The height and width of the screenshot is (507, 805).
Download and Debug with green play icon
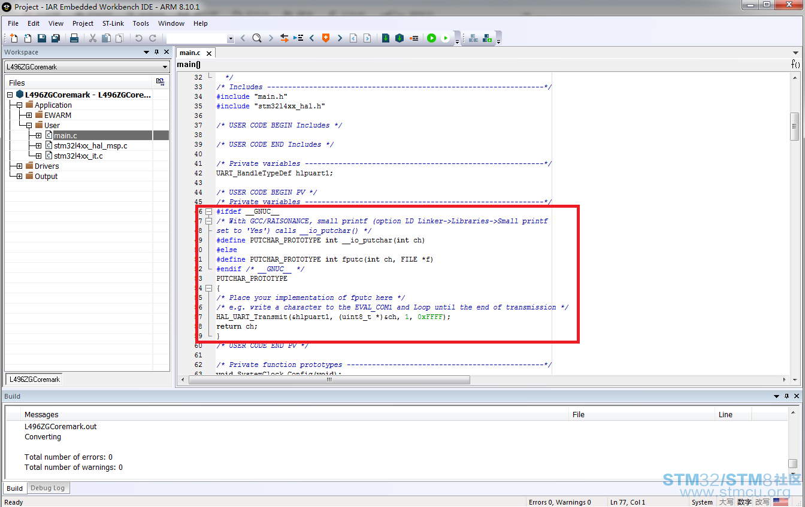[x=431, y=38]
